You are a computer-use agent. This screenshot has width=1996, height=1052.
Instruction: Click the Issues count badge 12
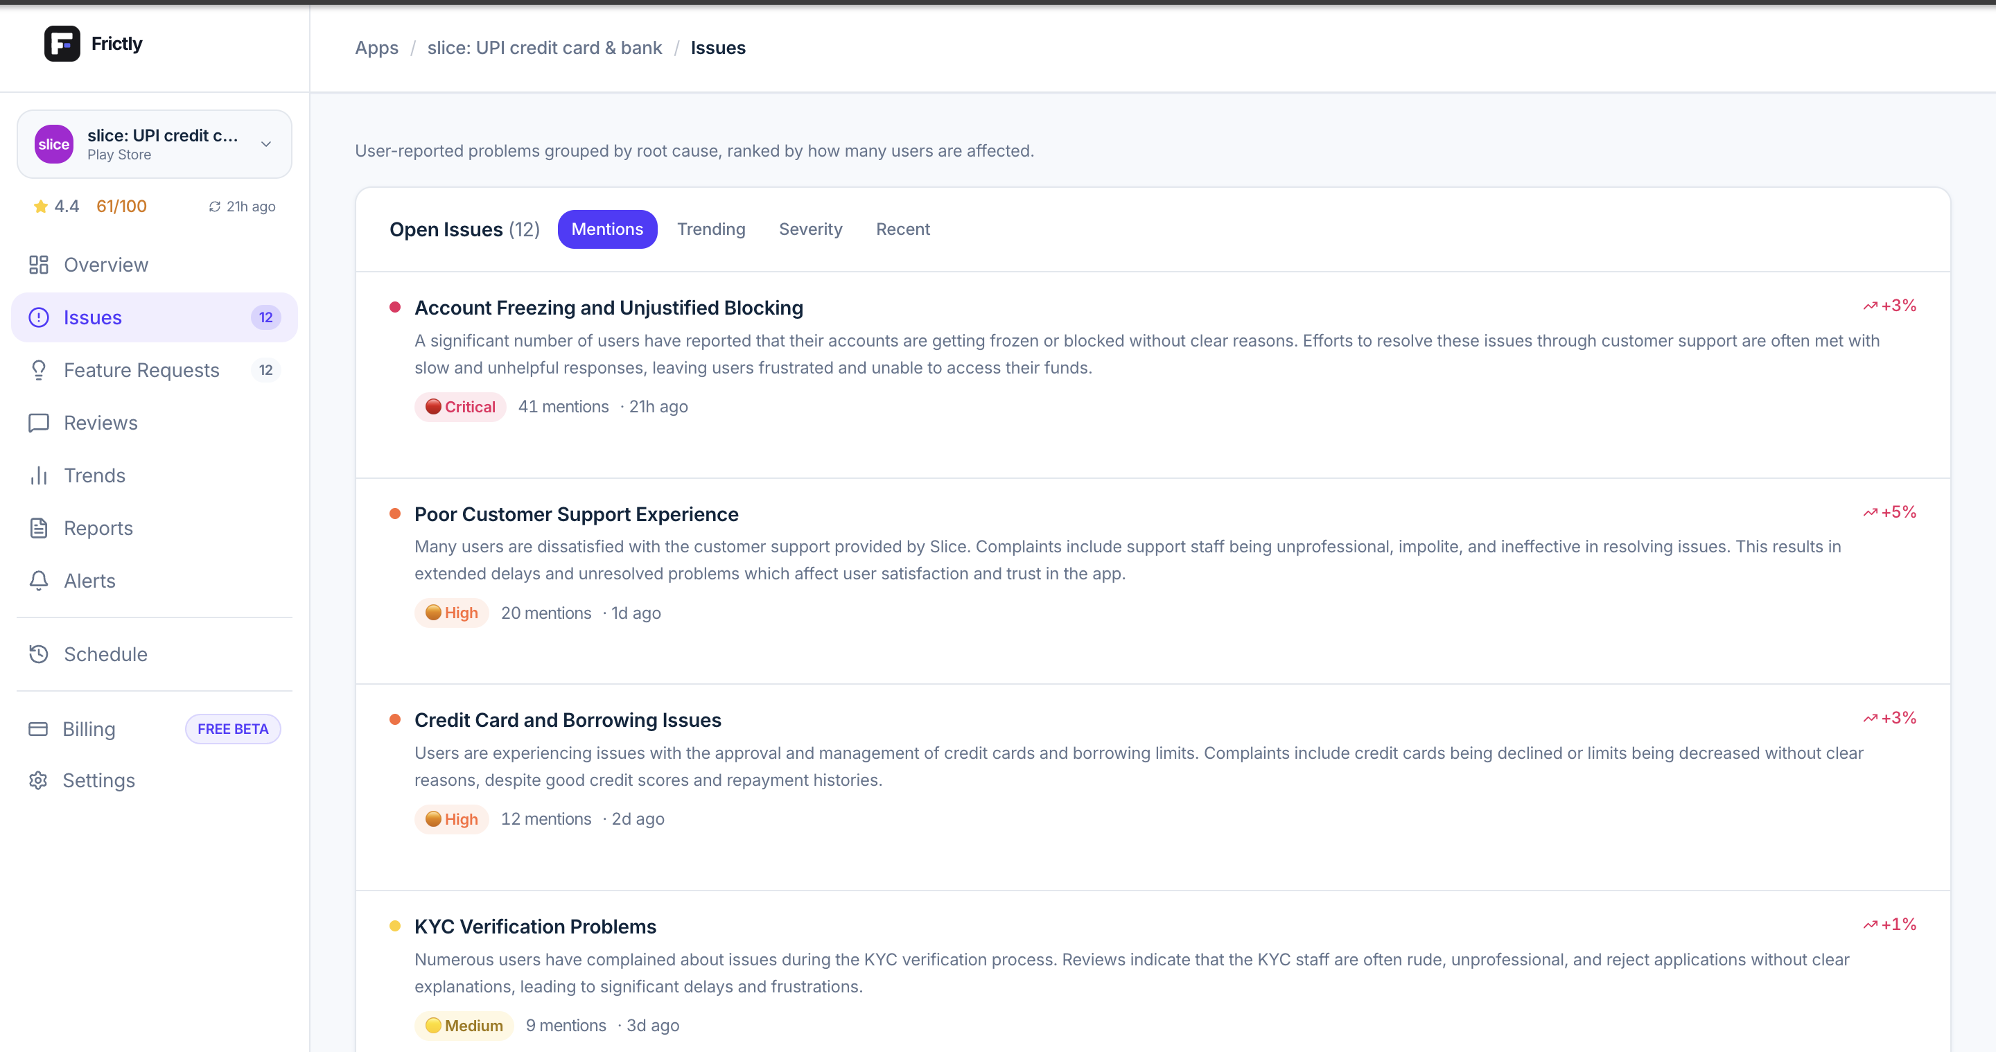coord(265,317)
